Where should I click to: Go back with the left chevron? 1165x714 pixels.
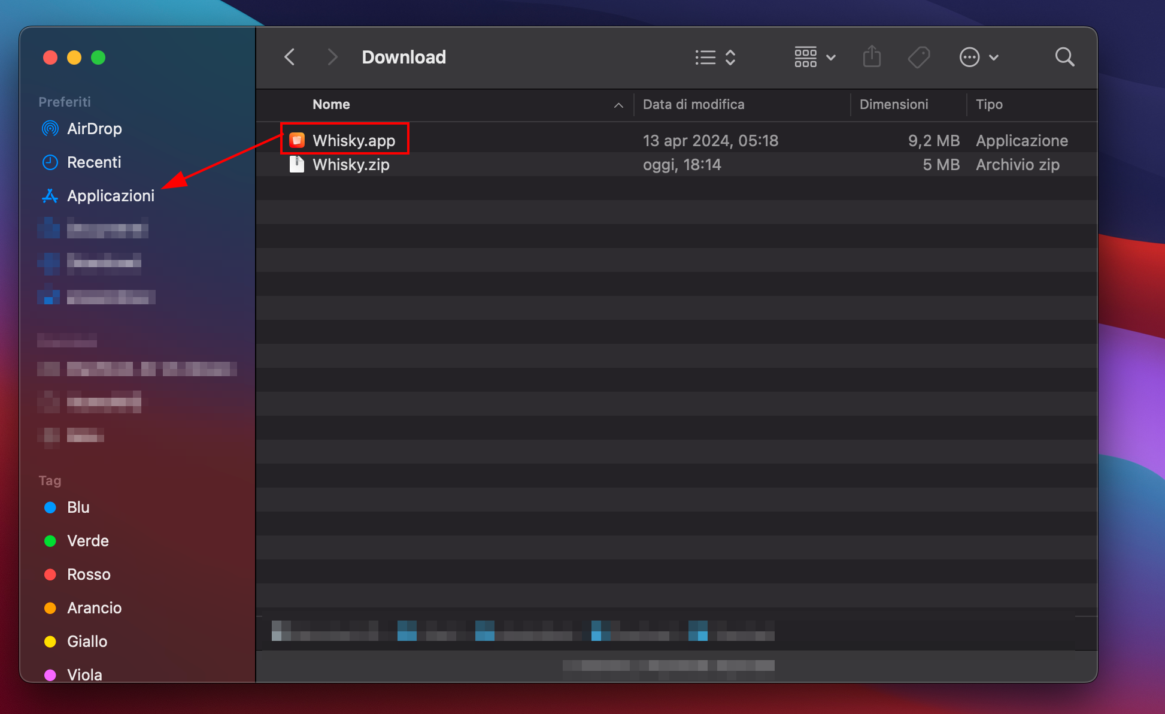290,58
